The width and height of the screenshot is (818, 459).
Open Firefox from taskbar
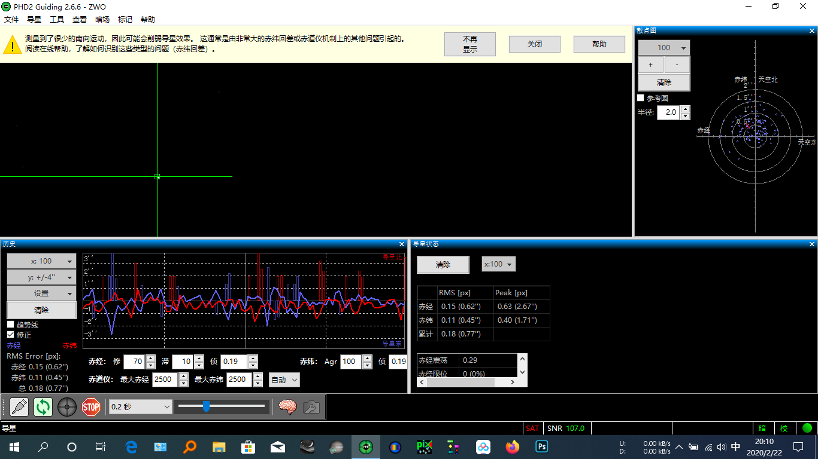point(512,446)
